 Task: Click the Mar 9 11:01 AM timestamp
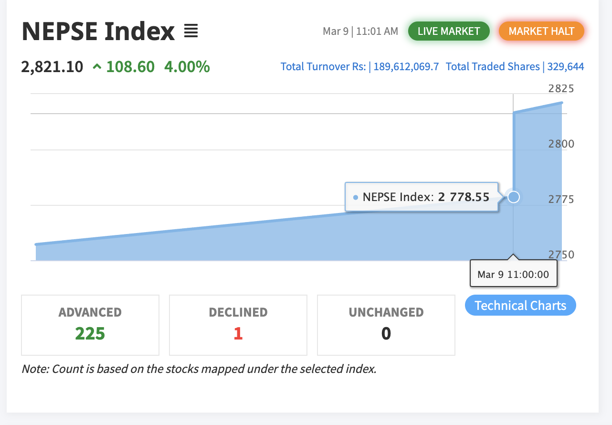(360, 32)
